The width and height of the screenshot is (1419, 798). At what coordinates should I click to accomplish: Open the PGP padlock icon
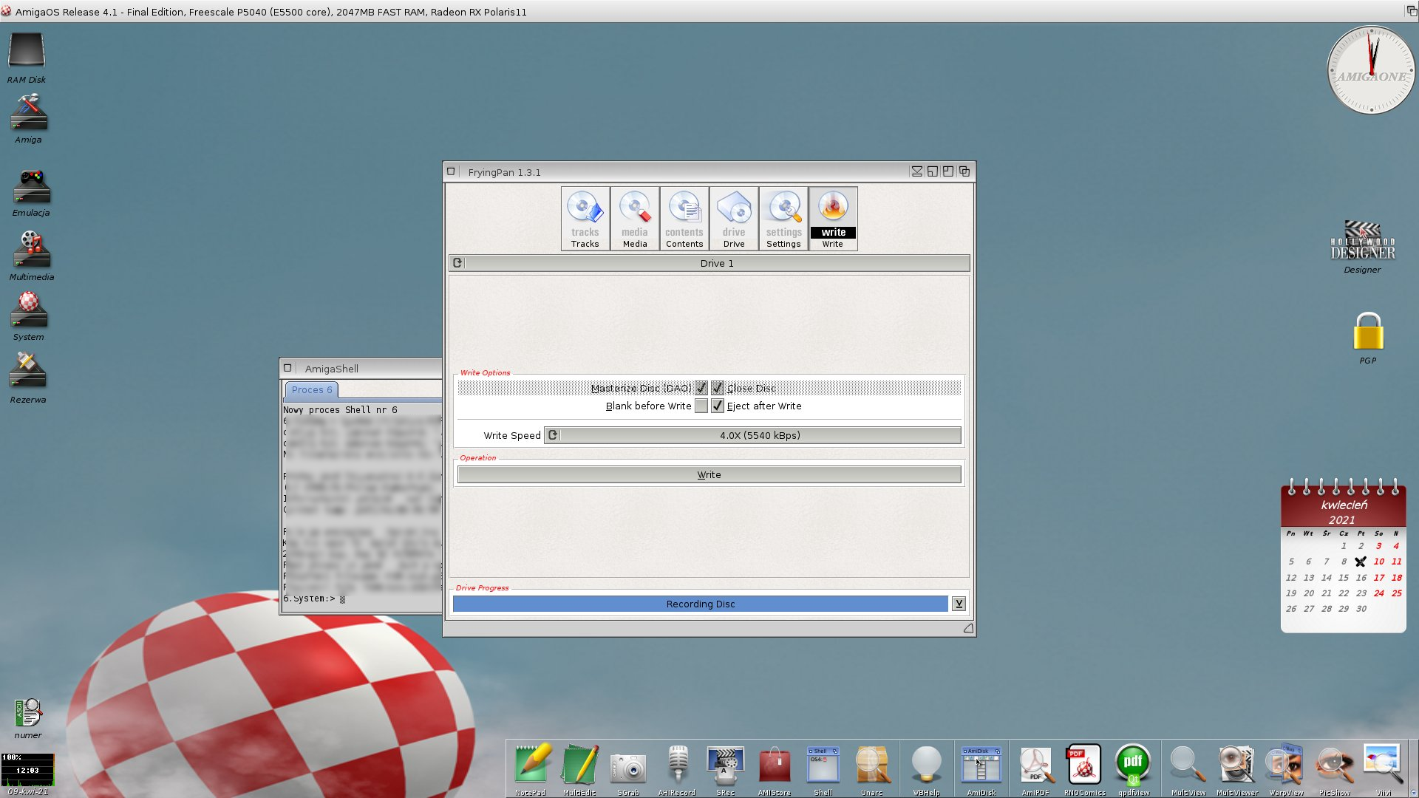coord(1368,338)
